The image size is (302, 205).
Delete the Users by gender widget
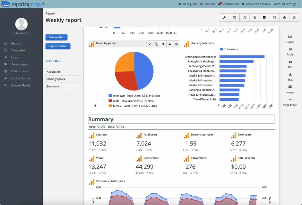click(x=176, y=44)
